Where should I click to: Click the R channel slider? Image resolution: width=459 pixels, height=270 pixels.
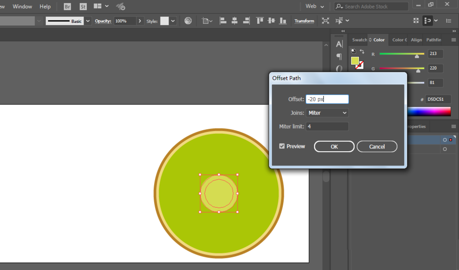point(402,55)
